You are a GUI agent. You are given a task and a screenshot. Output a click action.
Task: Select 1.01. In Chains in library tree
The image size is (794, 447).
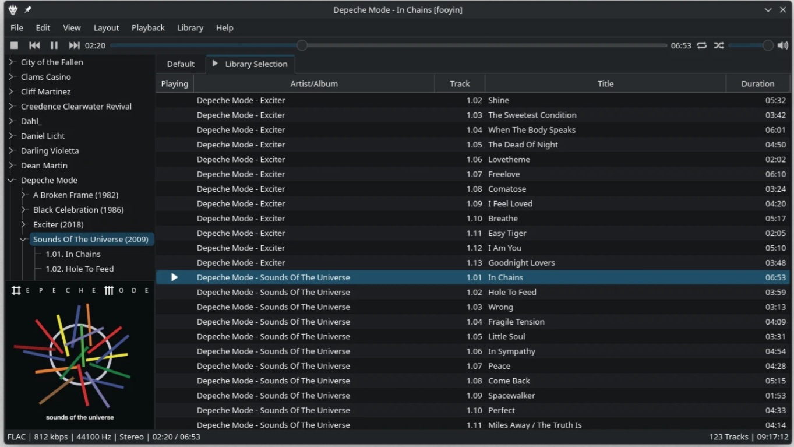tap(73, 254)
